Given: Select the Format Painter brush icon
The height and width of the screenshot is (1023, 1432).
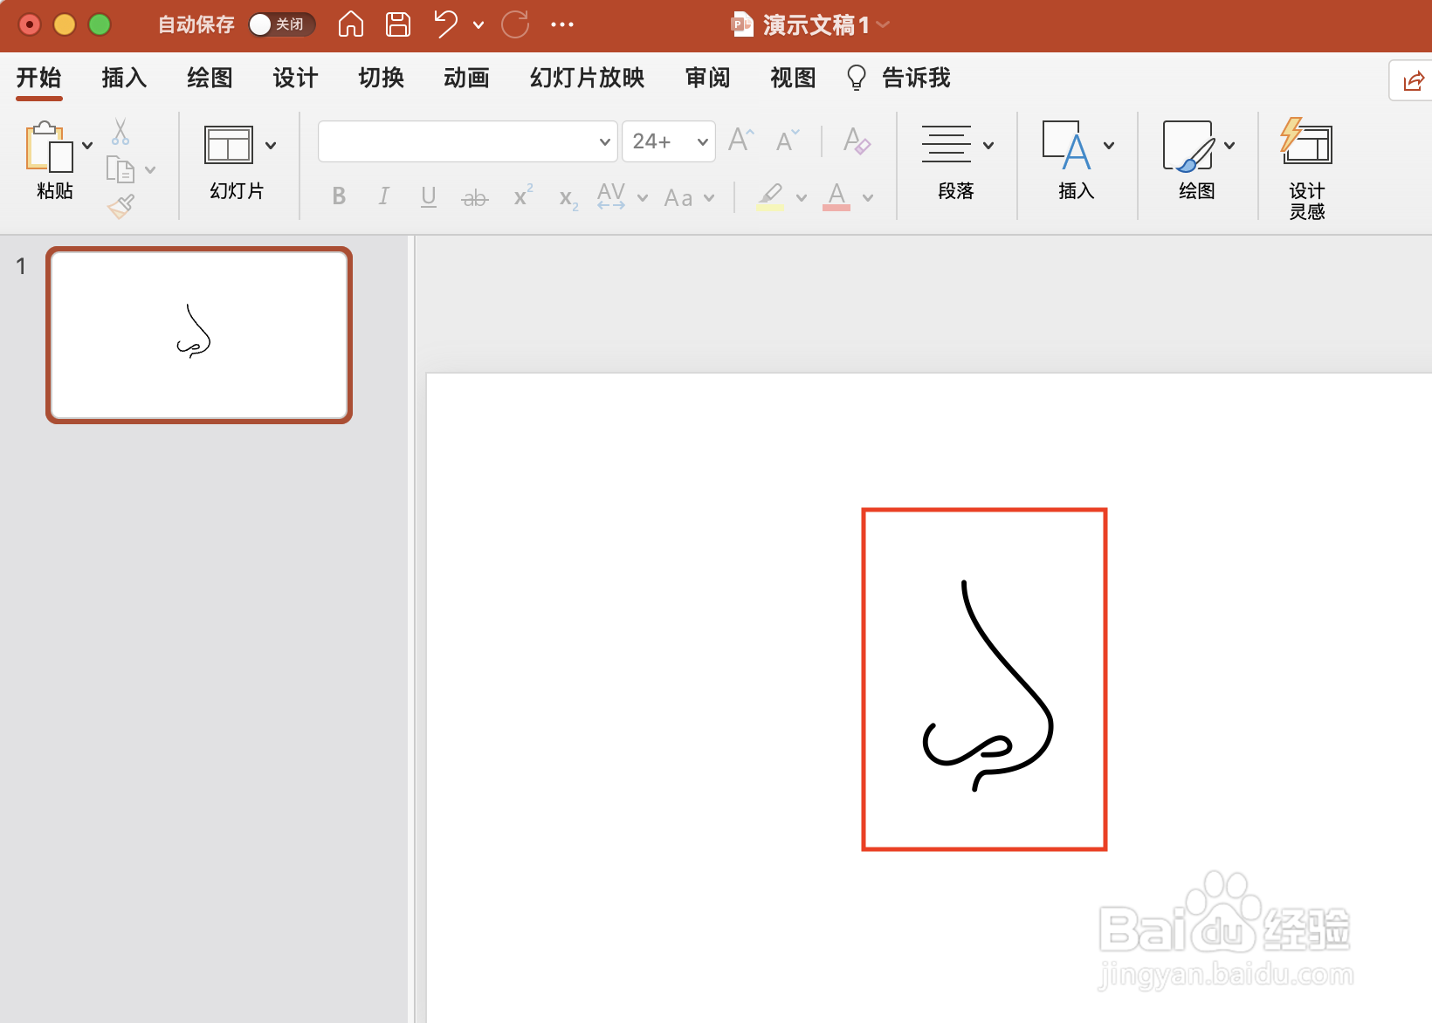Looking at the screenshot, I should [x=121, y=206].
